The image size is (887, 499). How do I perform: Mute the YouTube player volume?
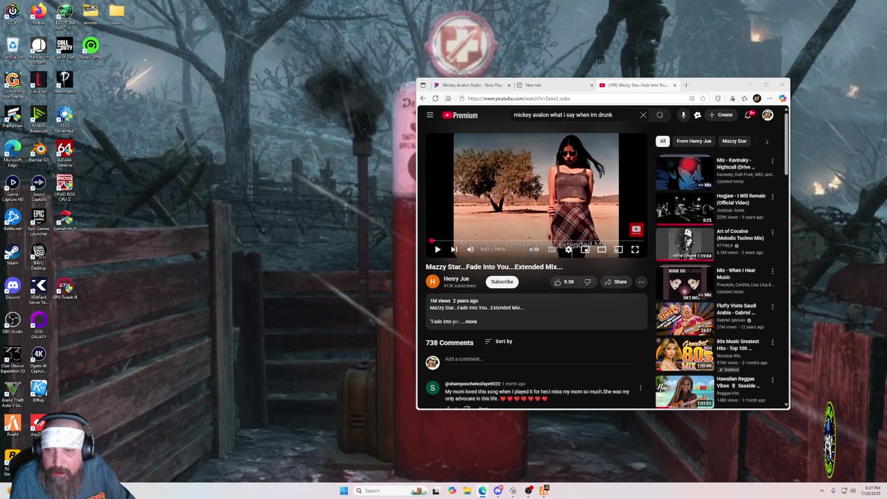coord(471,249)
